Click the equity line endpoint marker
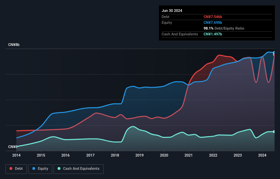Viewport: 280px width, 179px height. point(274,52)
